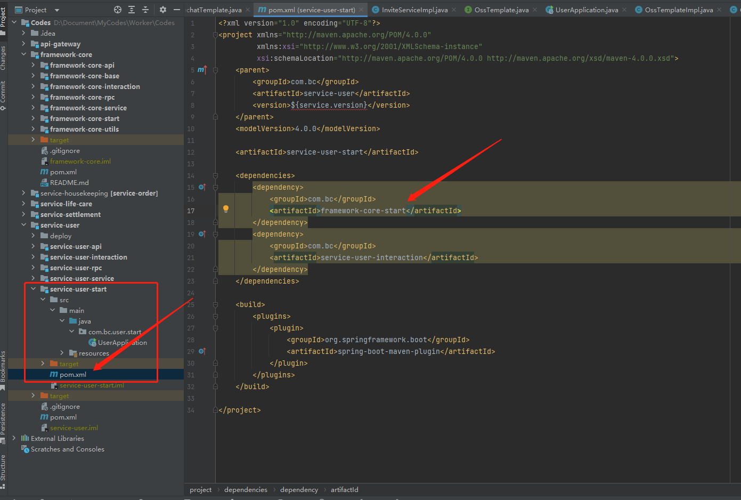Click the gutter marker on line 15
Screen dimensions: 741x500
pos(202,187)
